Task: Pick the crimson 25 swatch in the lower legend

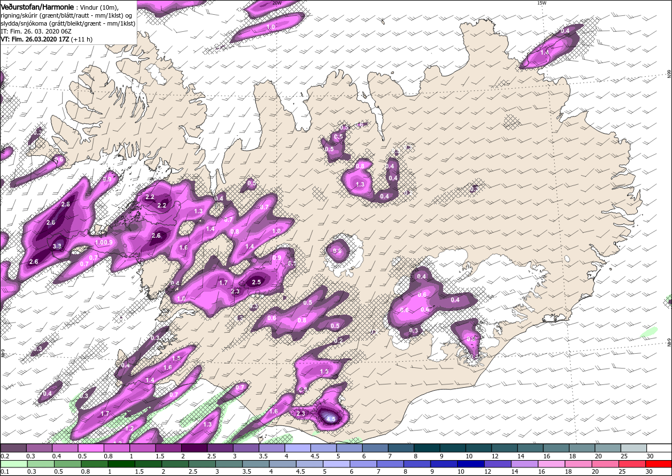Action: pos(632,464)
